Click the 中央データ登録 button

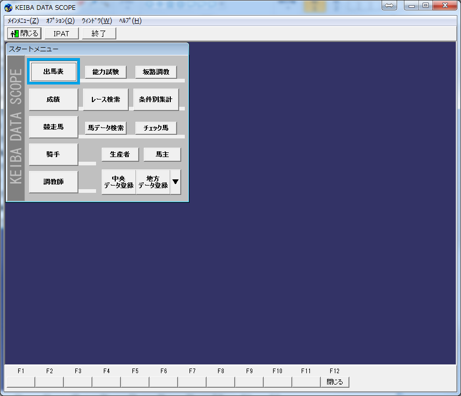pos(119,182)
